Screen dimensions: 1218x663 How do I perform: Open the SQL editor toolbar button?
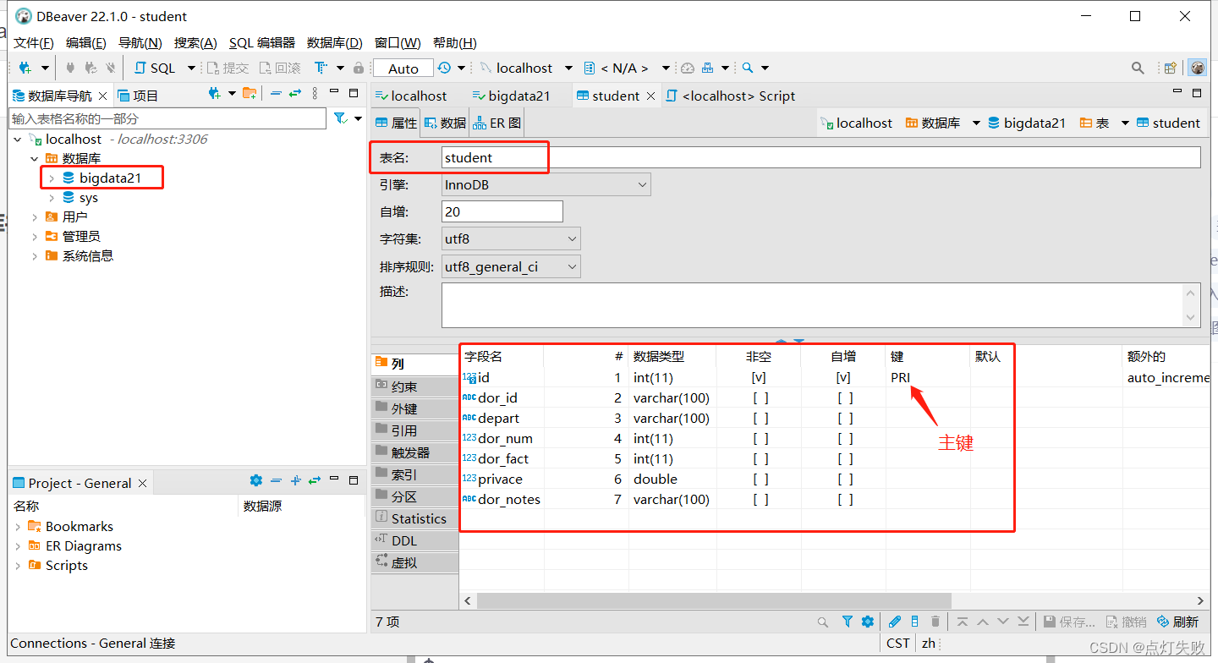pos(155,68)
